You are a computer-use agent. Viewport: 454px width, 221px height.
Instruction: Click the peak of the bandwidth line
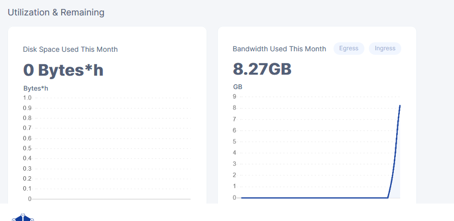click(400, 106)
